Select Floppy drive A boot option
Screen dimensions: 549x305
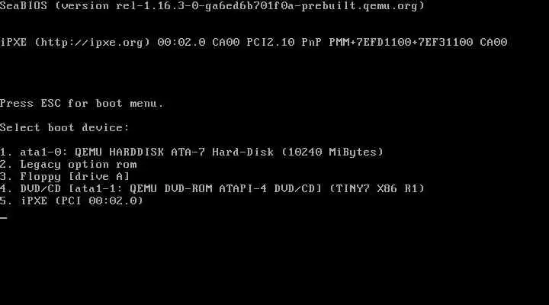(x=65, y=176)
